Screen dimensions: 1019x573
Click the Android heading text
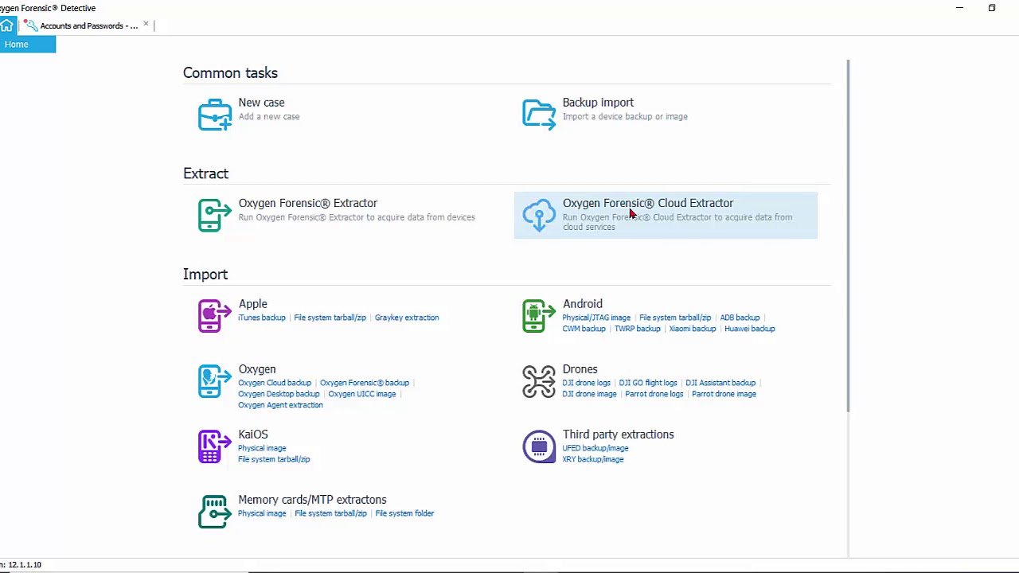pyautogui.click(x=582, y=304)
